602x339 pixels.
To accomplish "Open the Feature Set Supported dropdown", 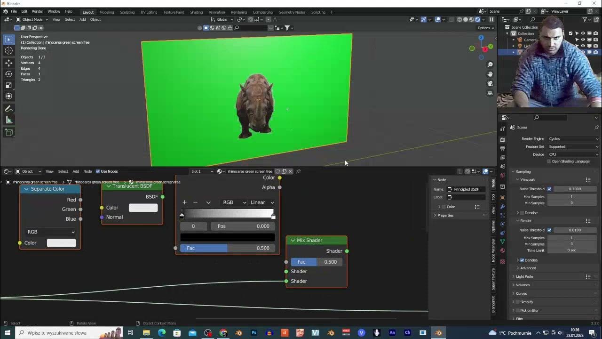I will tap(573, 146).
